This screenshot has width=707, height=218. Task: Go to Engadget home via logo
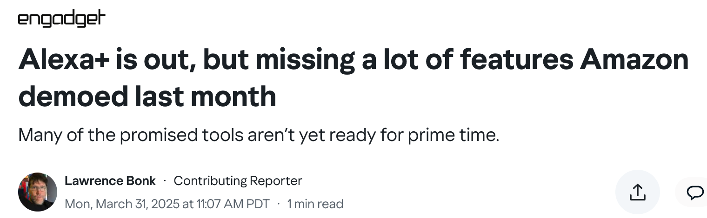pos(61,19)
